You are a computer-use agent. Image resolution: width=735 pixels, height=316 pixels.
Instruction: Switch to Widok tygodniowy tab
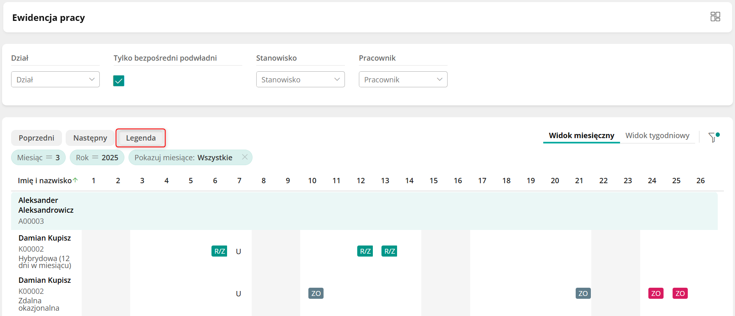coord(657,136)
